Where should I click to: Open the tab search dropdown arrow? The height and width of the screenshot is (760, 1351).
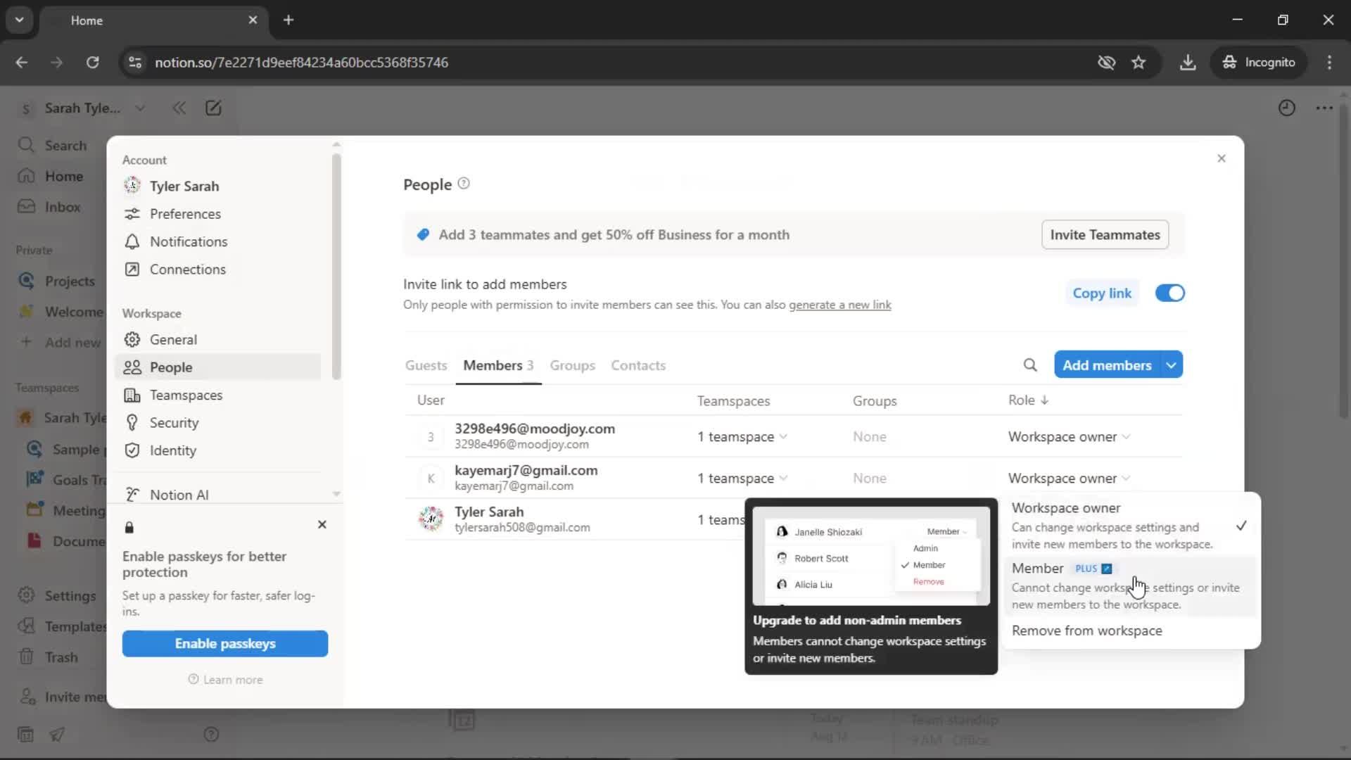click(20, 20)
